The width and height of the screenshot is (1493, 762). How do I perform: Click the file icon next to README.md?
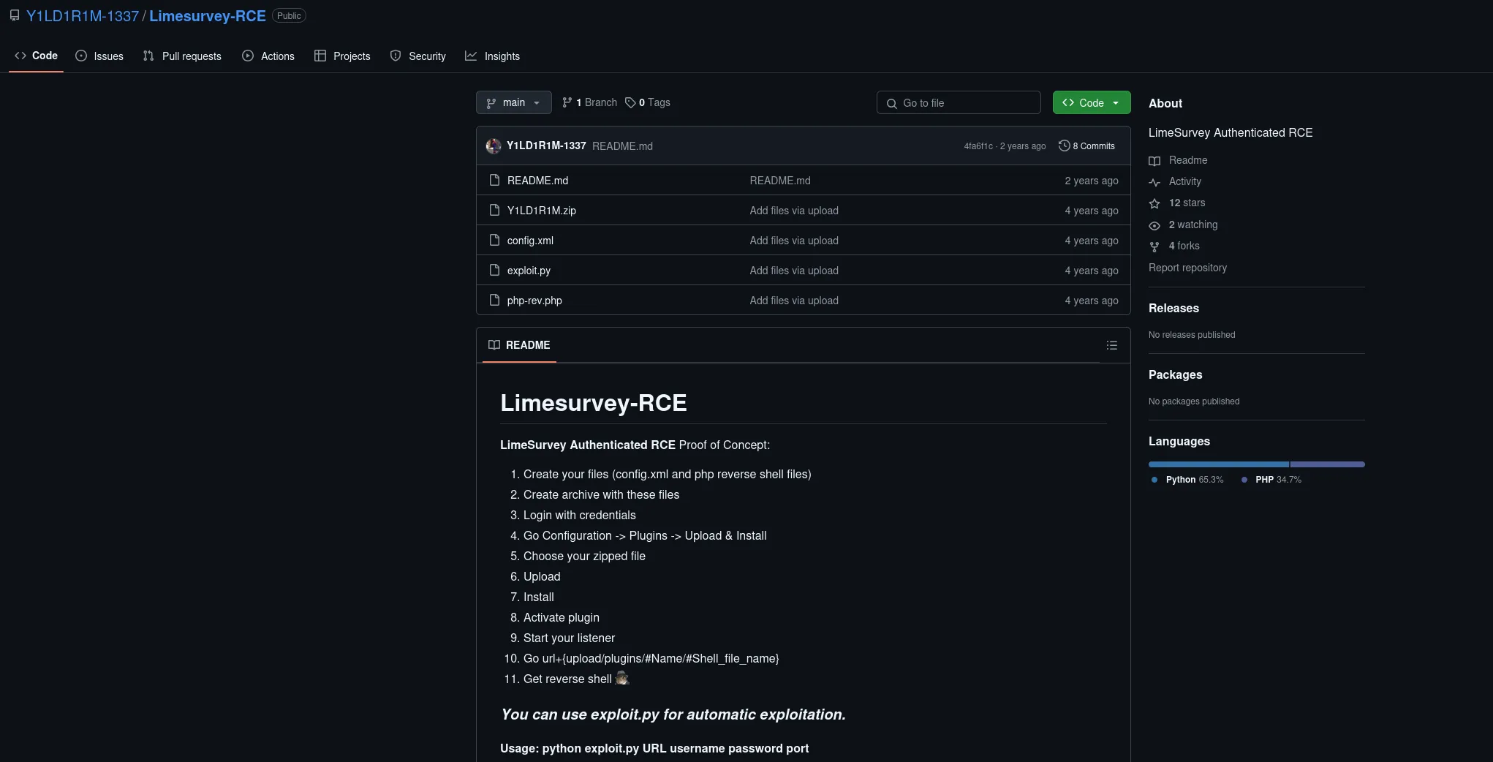(x=494, y=180)
